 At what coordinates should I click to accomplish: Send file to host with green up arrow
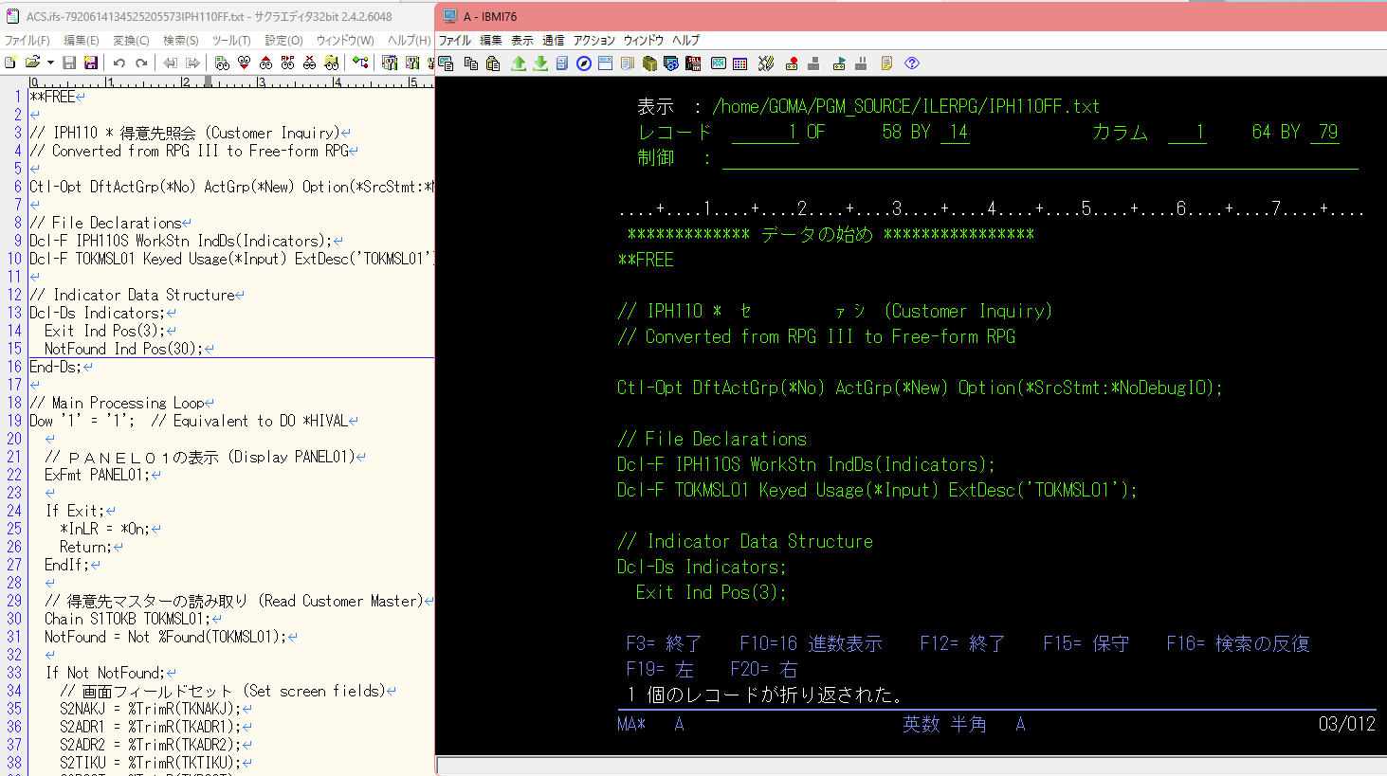coord(519,63)
